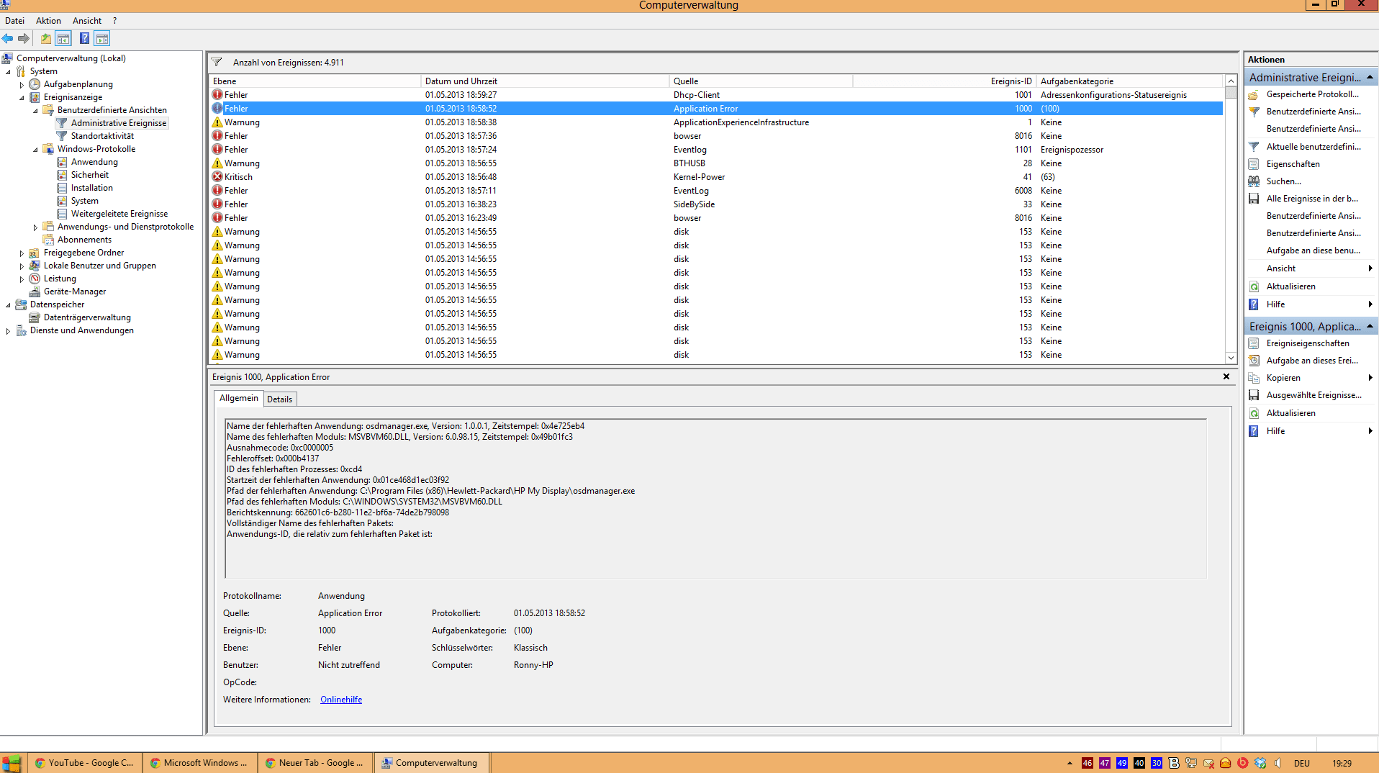Viewport: 1379px width, 773px height.
Task: Collapse Ereignisanzeige tree node
Action: tap(22, 97)
